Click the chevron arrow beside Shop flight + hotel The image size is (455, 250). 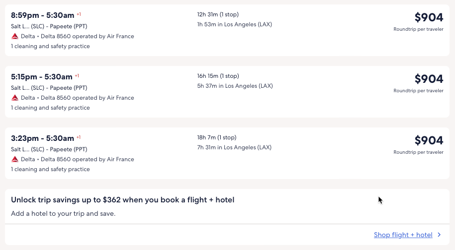point(439,235)
